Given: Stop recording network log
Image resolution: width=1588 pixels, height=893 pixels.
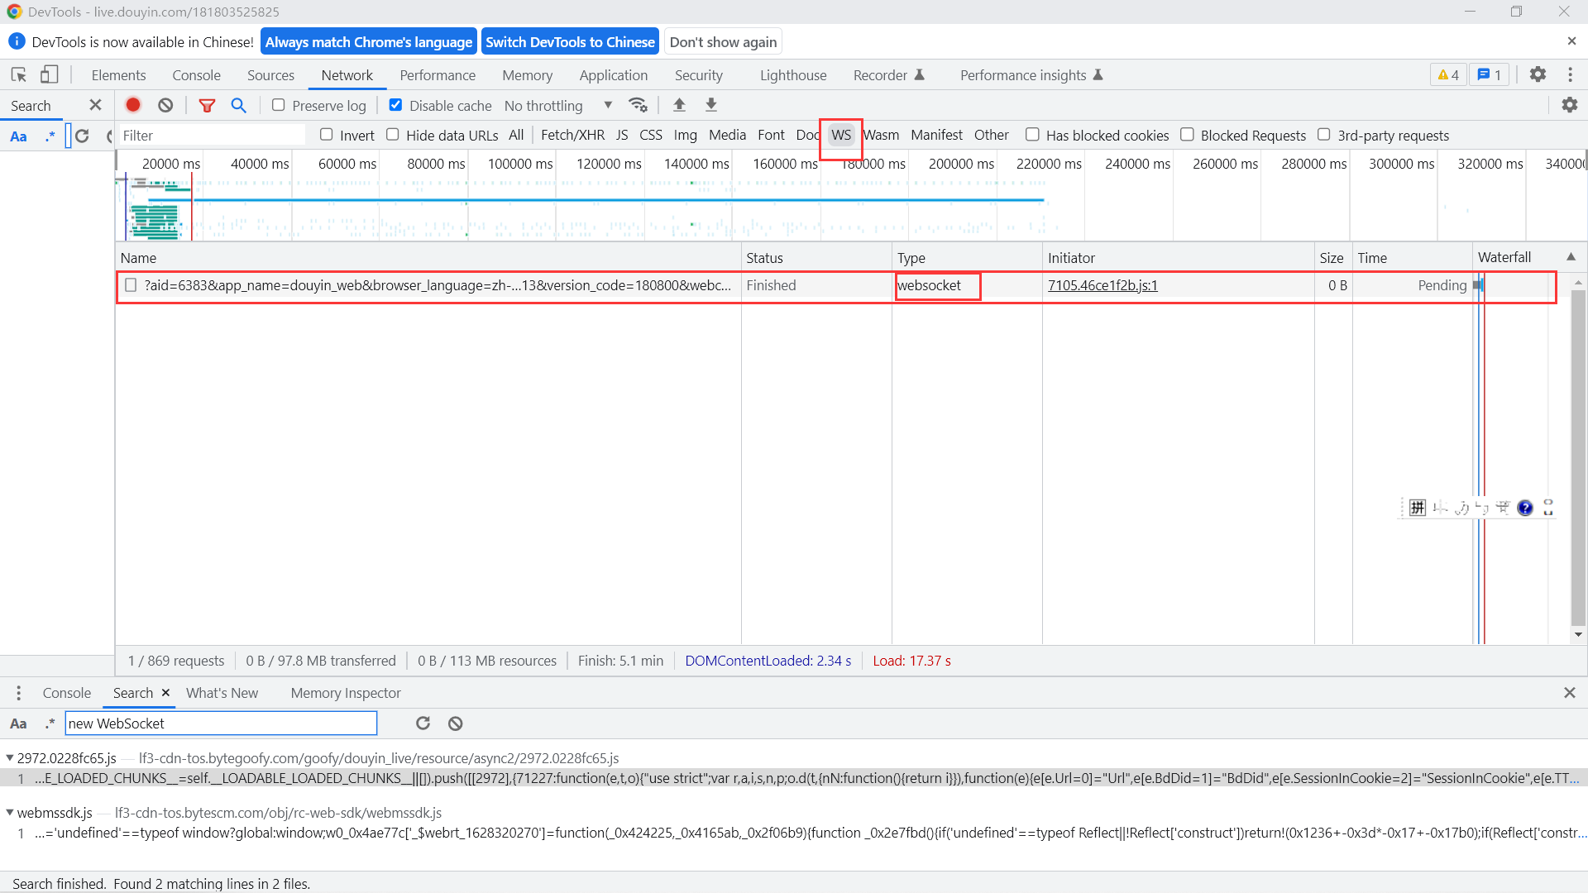Looking at the screenshot, I should coord(133,105).
